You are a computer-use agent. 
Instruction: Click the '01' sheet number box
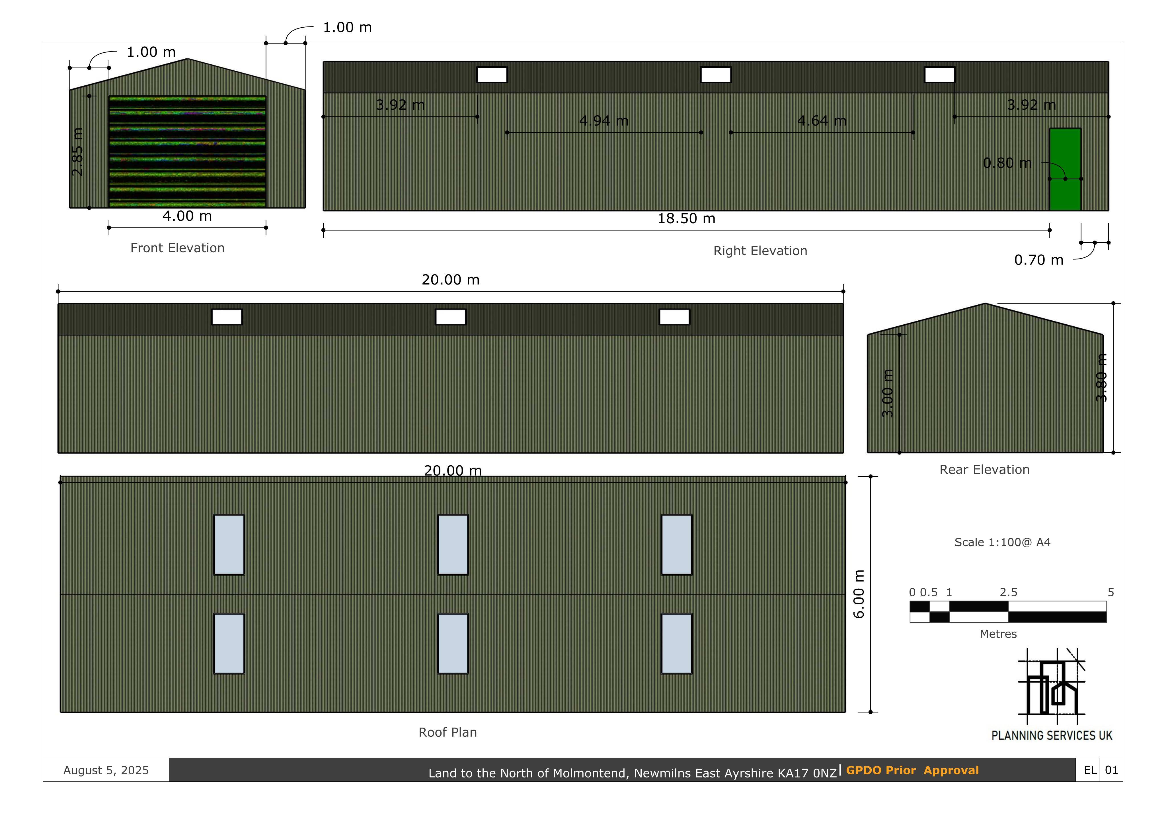1111,770
